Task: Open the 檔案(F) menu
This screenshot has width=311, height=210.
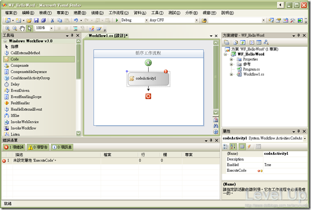Action: pos(11,13)
